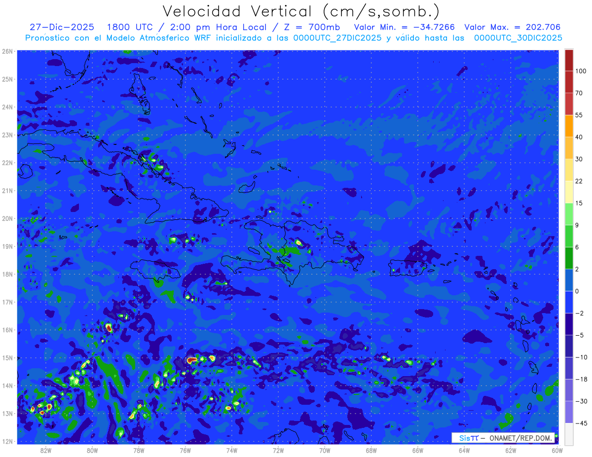Select the light green swatch between 9 and 15
This screenshot has width=592, height=457.
coord(569,214)
